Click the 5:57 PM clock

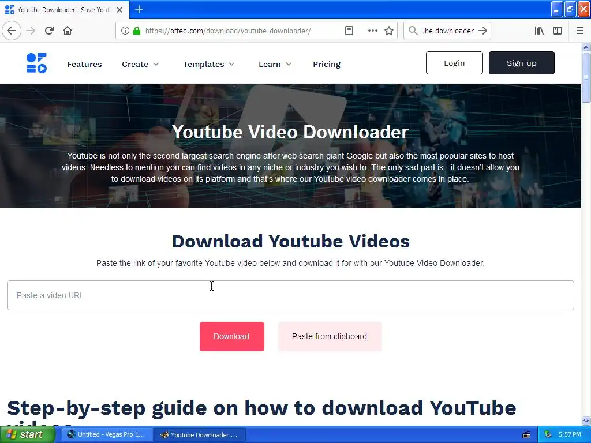click(570, 434)
